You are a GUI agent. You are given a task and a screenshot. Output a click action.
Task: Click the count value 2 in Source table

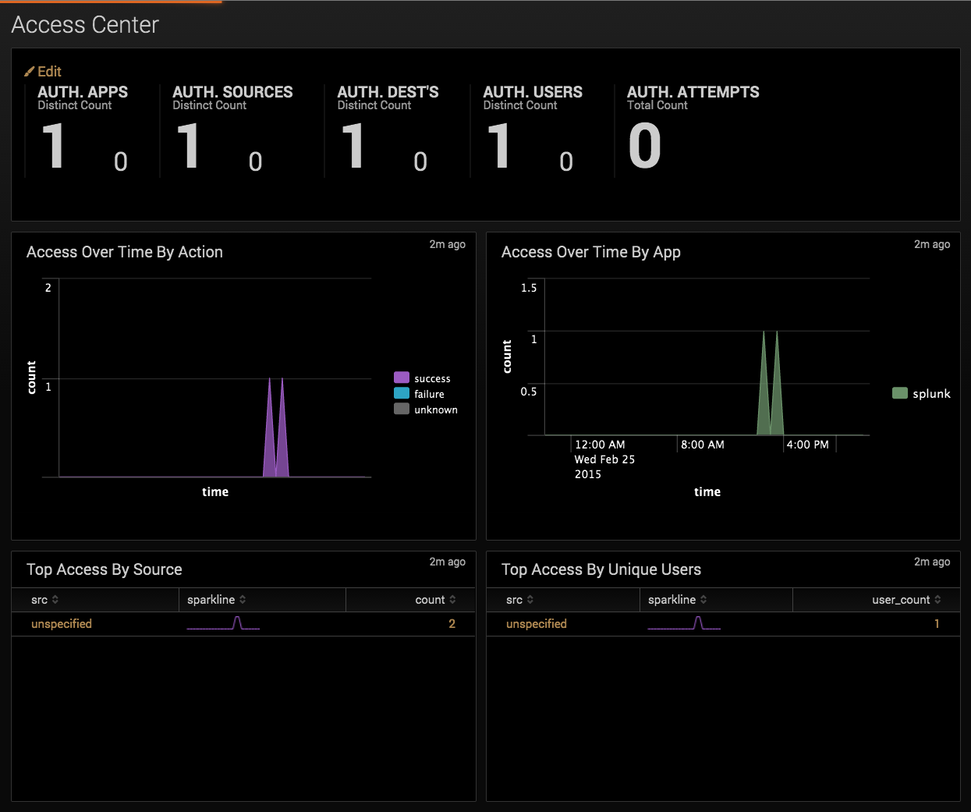click(452, 624)
